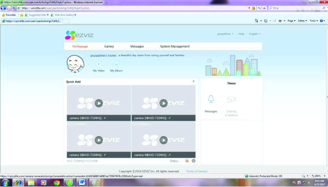Open the Page menu dropdown
Screen dimensions: 328x187
coord(291,21)
